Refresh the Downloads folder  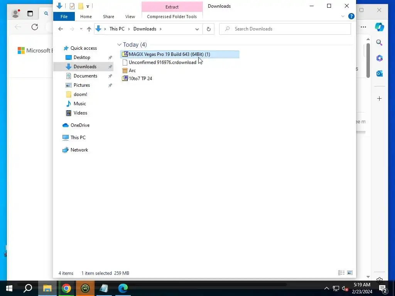coord(209,29)
